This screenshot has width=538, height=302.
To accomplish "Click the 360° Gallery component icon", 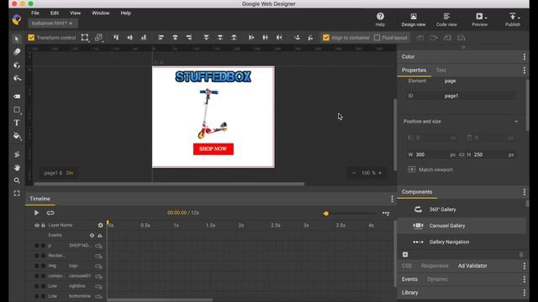I will point(418,209).
